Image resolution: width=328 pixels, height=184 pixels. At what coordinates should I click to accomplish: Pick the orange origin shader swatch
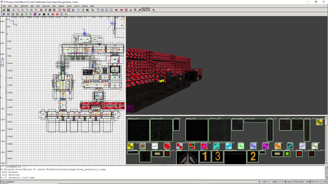coord(278,146)
